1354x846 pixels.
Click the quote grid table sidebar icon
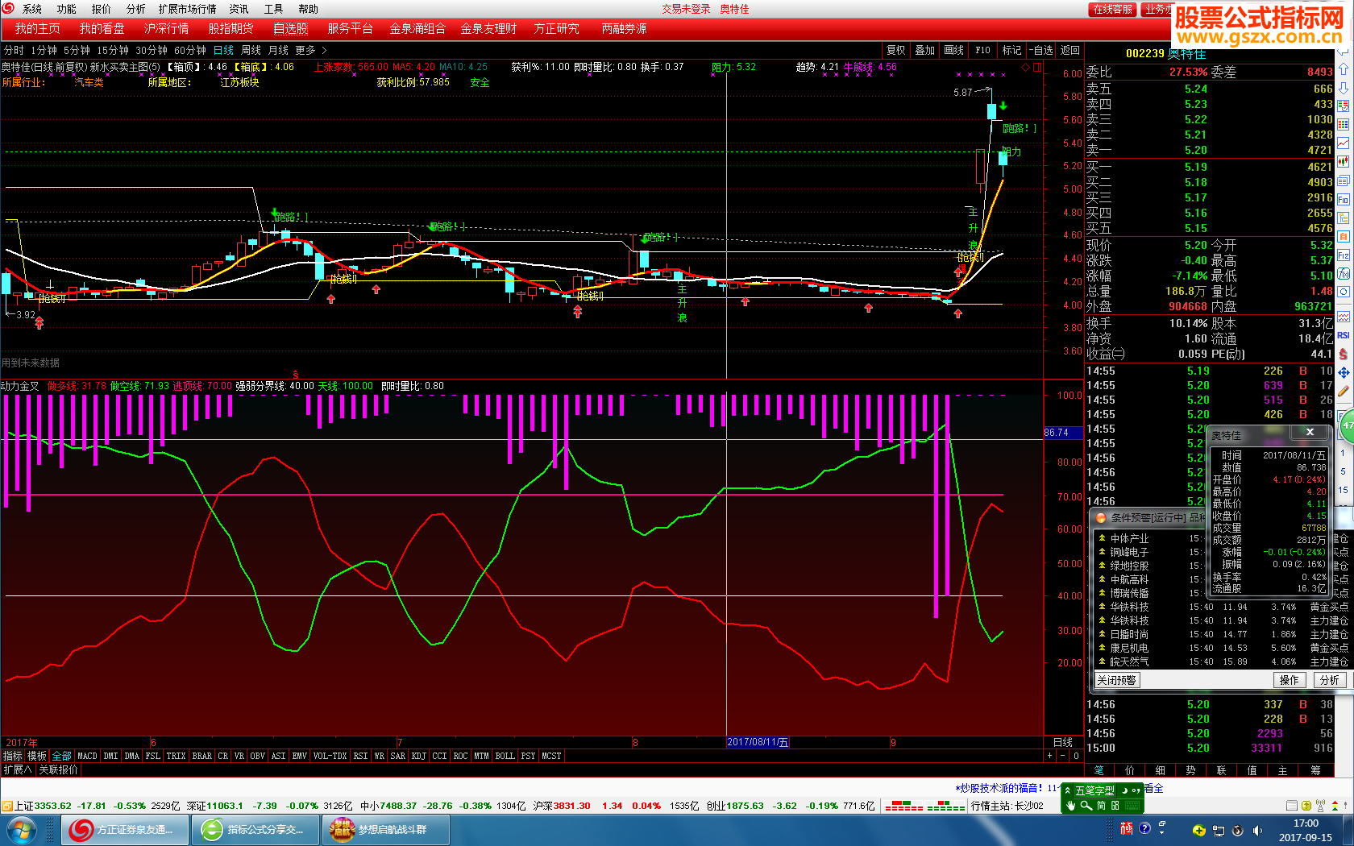(1344, 125)
